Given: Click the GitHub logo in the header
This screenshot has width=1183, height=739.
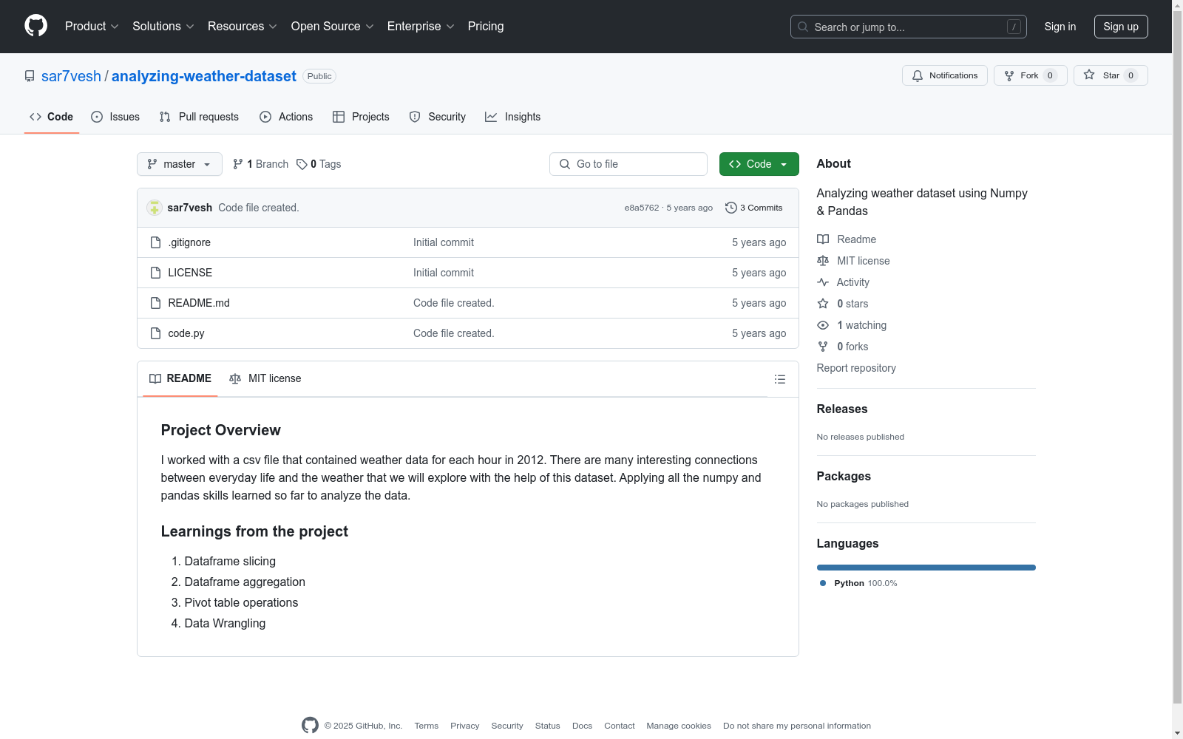Looking at the screenshot, I should (x=35, y=26).
